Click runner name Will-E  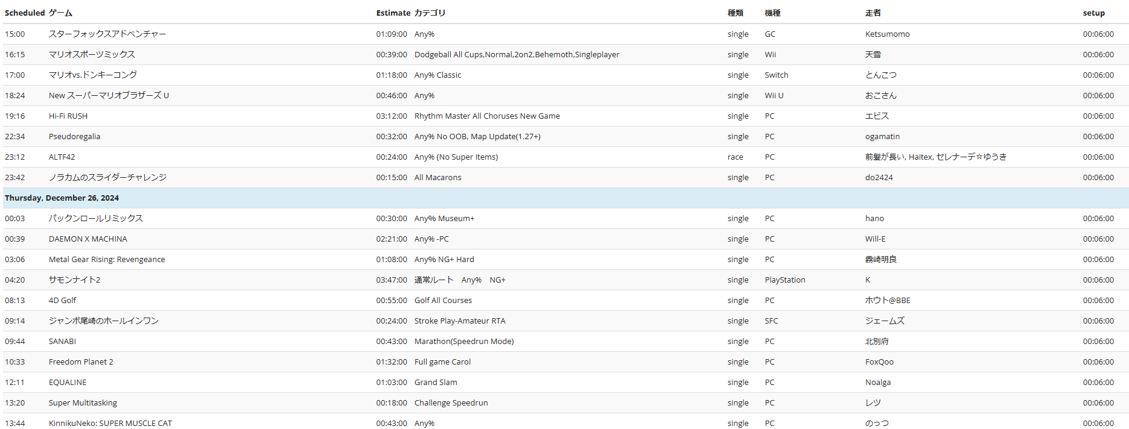tap(876, 239)
